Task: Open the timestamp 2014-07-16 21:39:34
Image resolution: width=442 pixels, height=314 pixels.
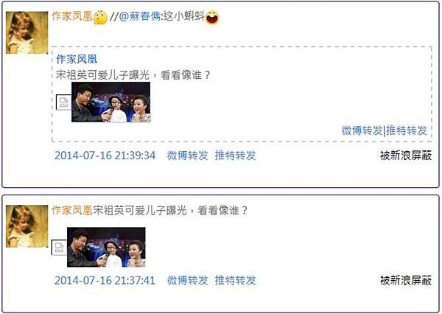Action: (x=105, y=156)
